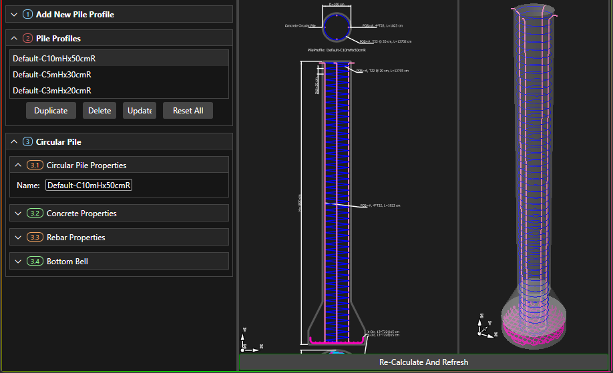Image resolution: width=613 pixels, height=373 pixels.
Task: Expand the Bottom Bell section chevron
Action: coord(18,262)
